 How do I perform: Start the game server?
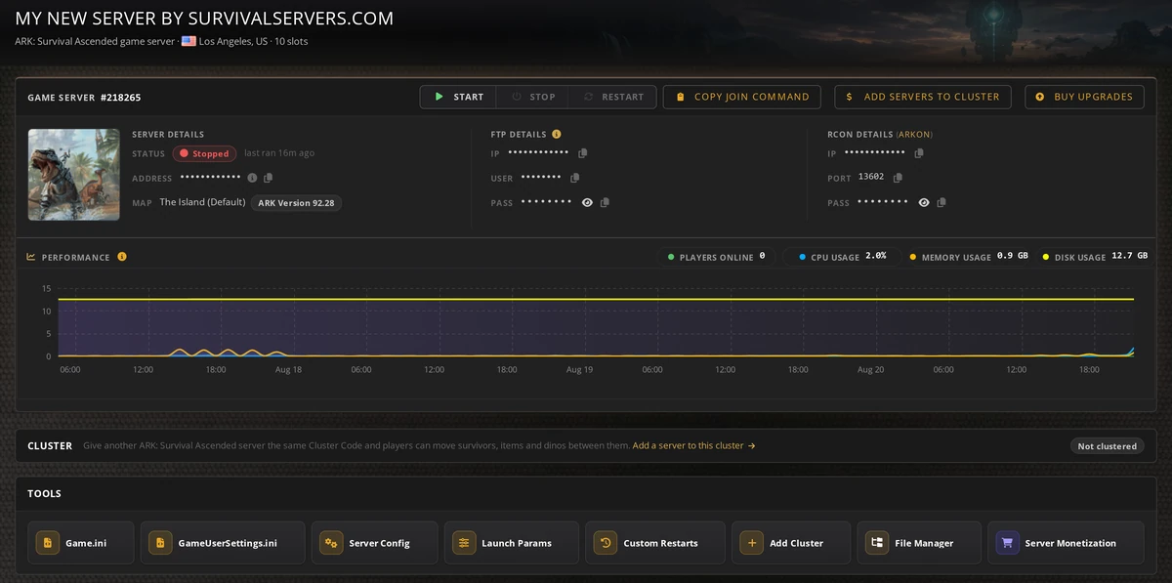(x=458, y=97)
